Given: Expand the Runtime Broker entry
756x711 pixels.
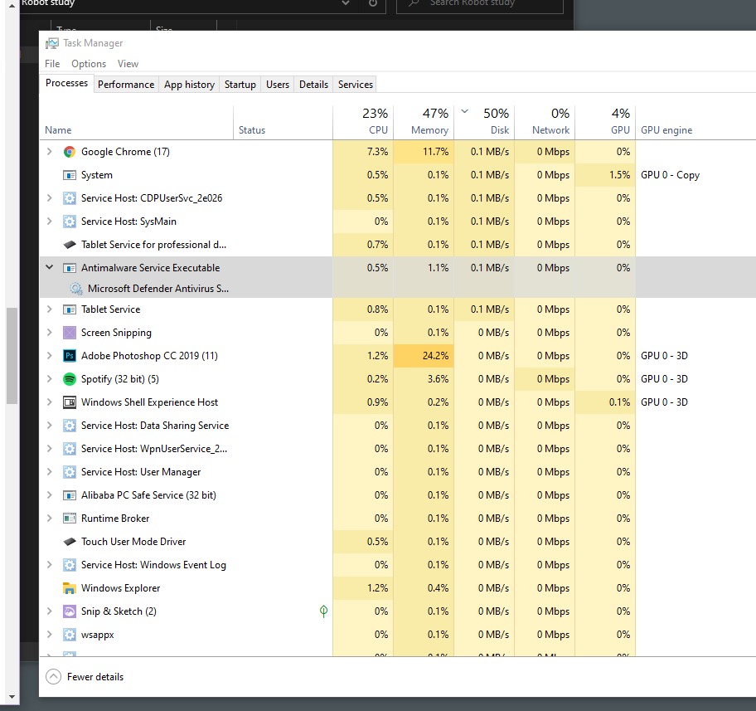Looking at the screenshot, I should (49, 519).
